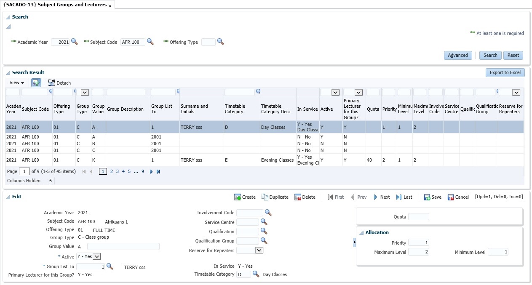
Task: Toggle Query by Example filter icon
Action: tap(36, 83)
